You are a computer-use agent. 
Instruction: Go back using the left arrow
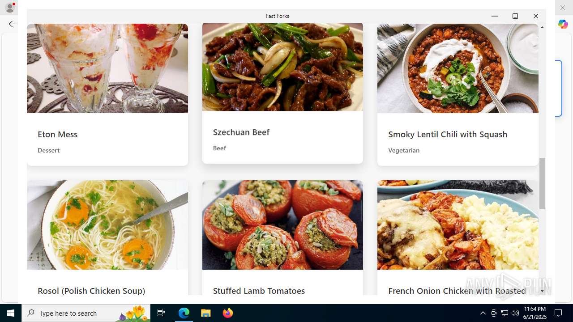click(x=13, y=24)
